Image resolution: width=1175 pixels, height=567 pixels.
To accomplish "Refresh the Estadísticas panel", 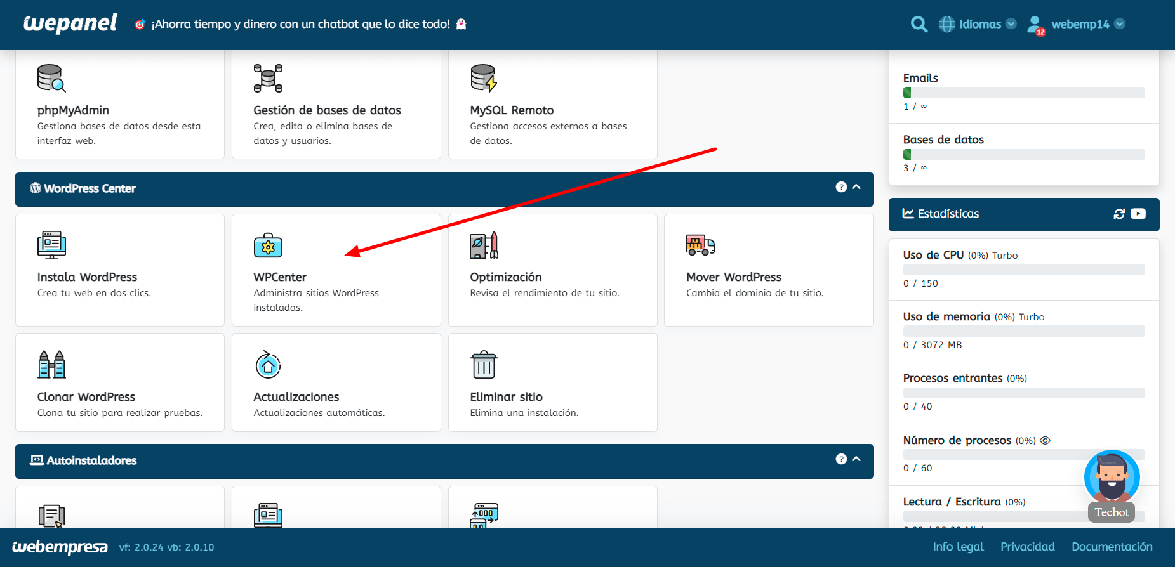I will 1119,214.
